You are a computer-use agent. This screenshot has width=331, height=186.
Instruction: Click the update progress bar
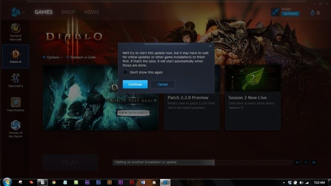[x=202, y=162]
